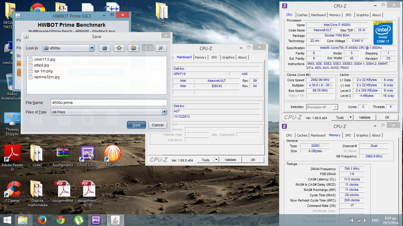Image resolution: width=403 pixels, height=226 pixels.
Task: Create a new folder in Save dialog
Action: click(x=133, y=48)
